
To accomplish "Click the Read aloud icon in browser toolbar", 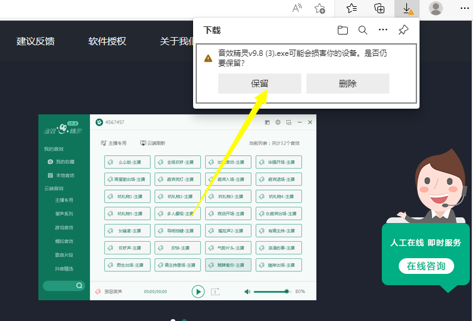I will (x=297, y=8).
